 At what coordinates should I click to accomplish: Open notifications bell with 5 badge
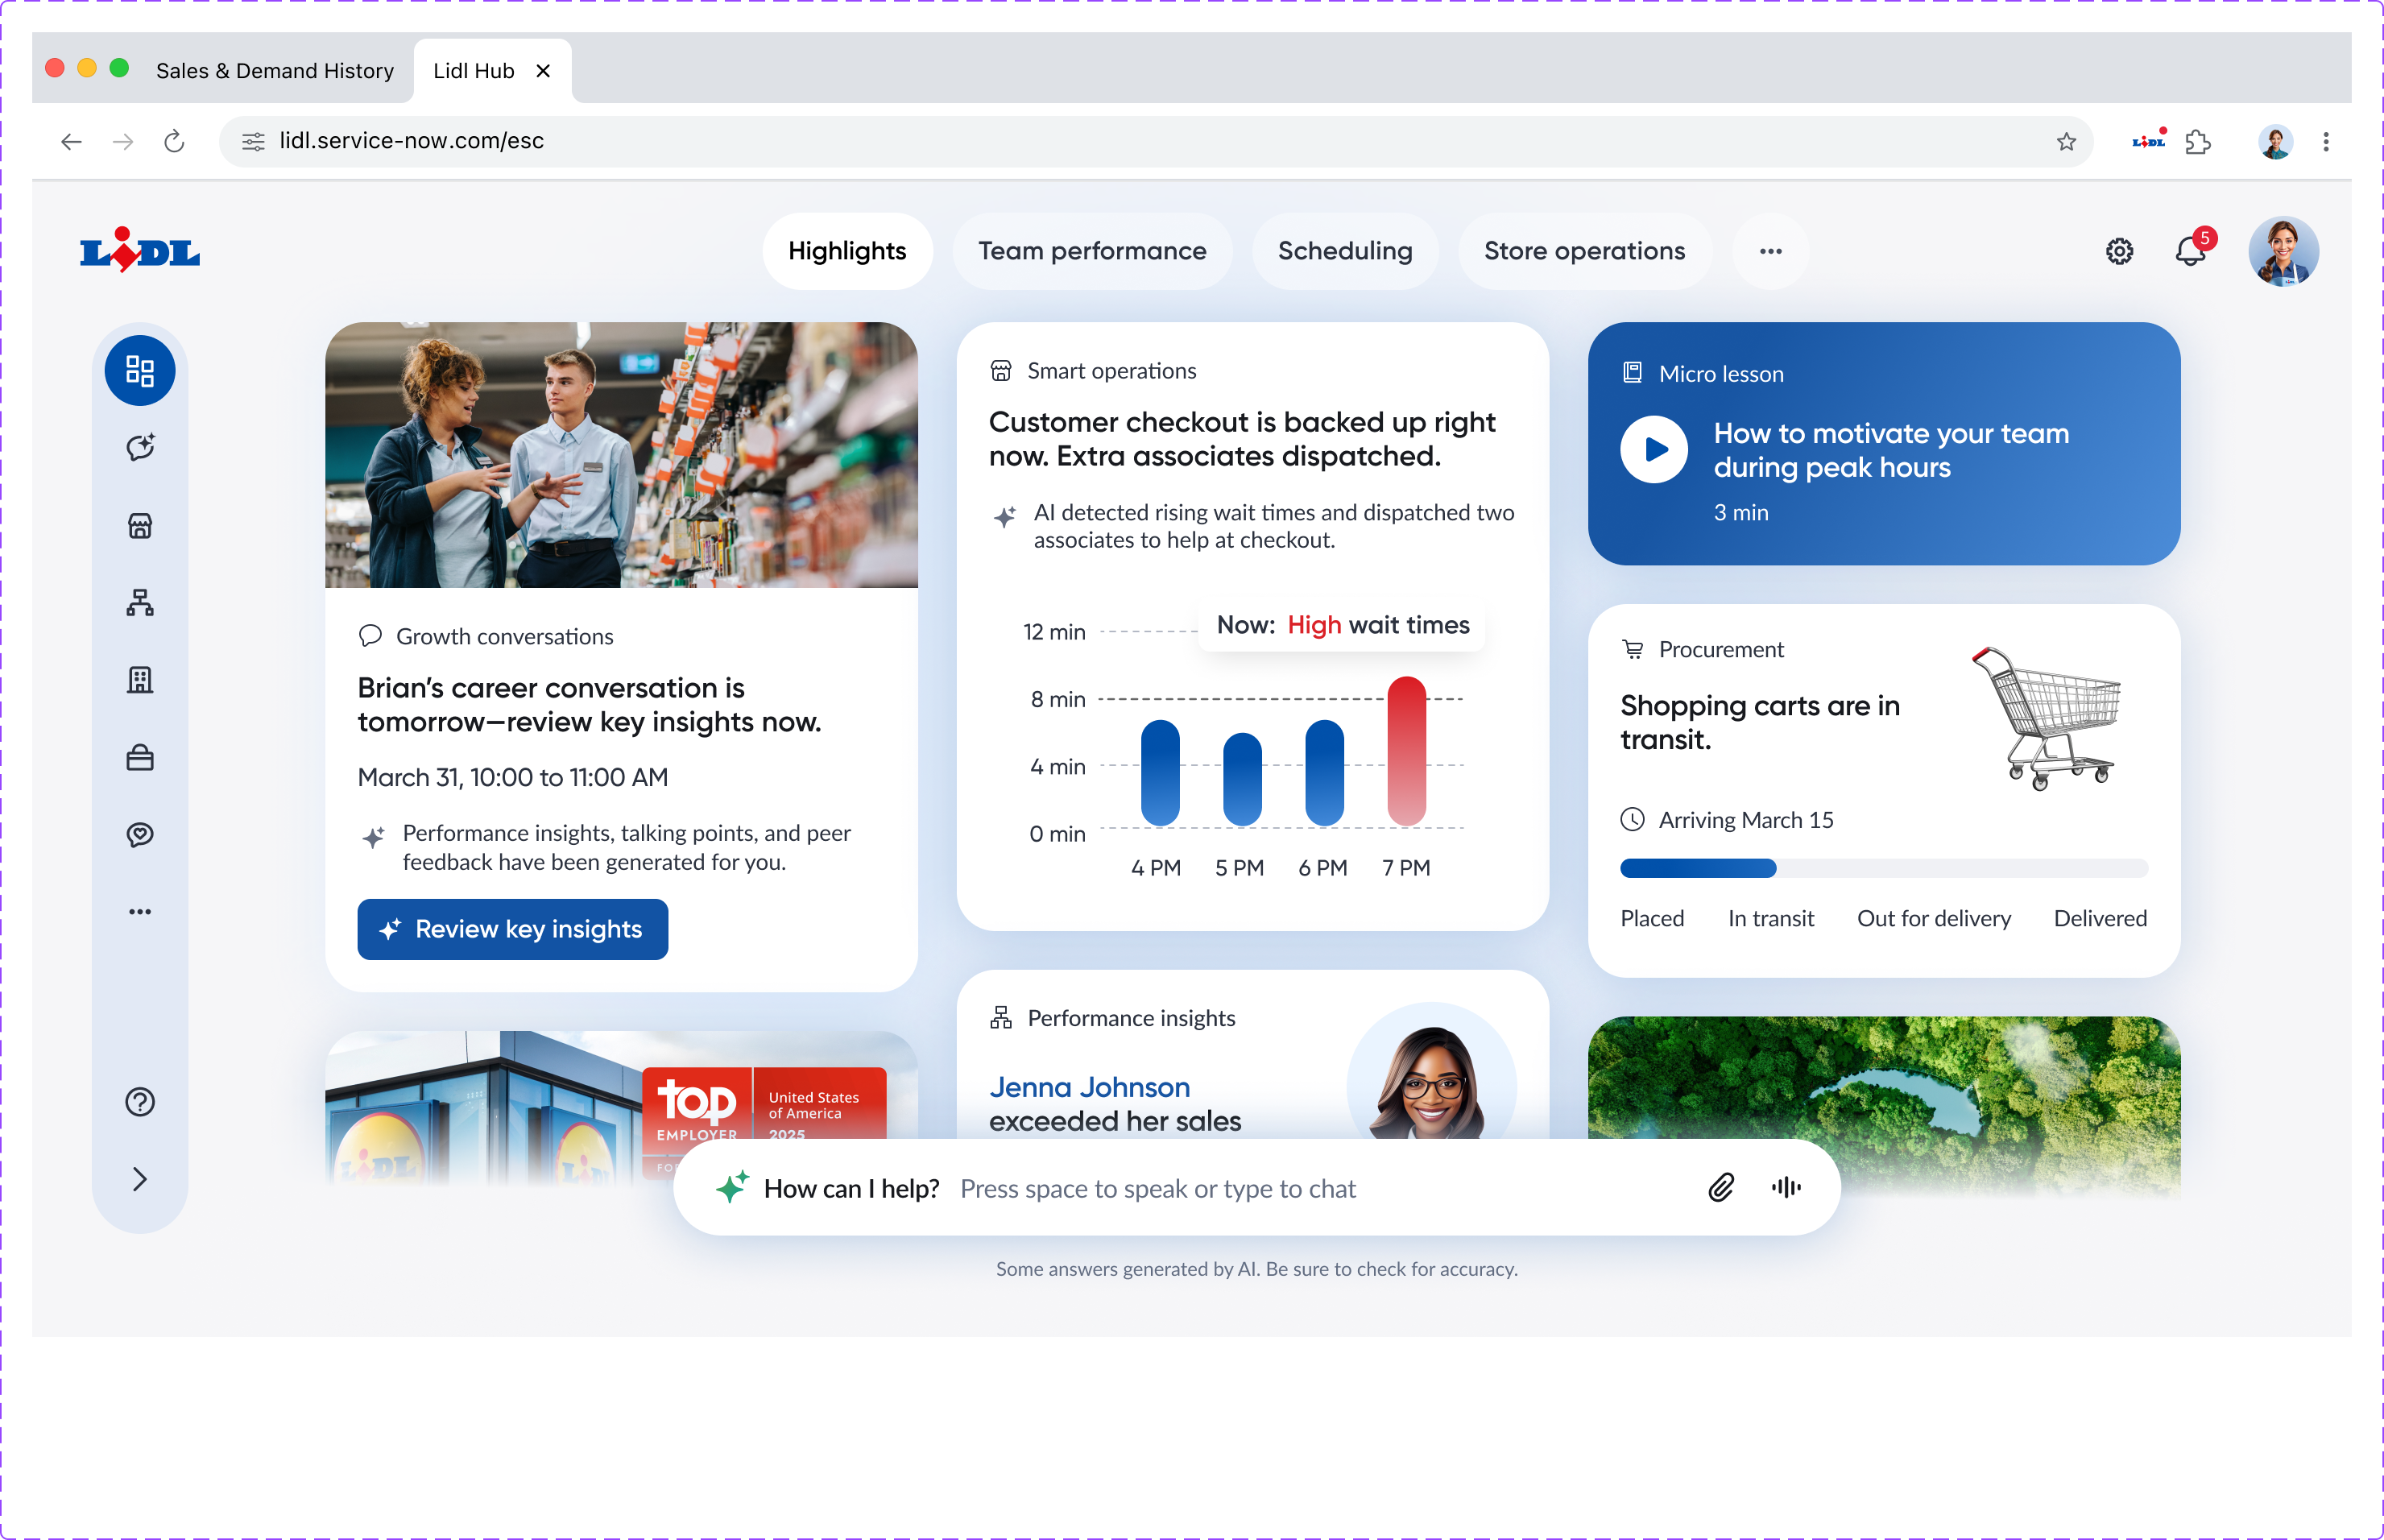coord(2190,251)
